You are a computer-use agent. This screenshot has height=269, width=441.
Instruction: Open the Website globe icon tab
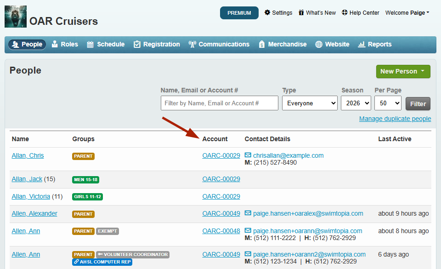(x=319, y=45)
